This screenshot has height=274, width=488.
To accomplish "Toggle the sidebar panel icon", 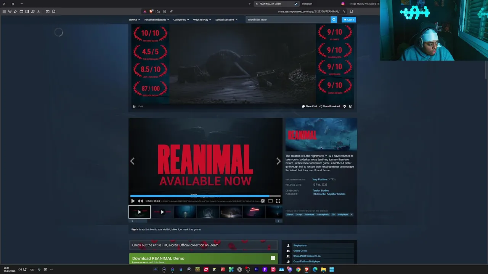I will 27,11.
